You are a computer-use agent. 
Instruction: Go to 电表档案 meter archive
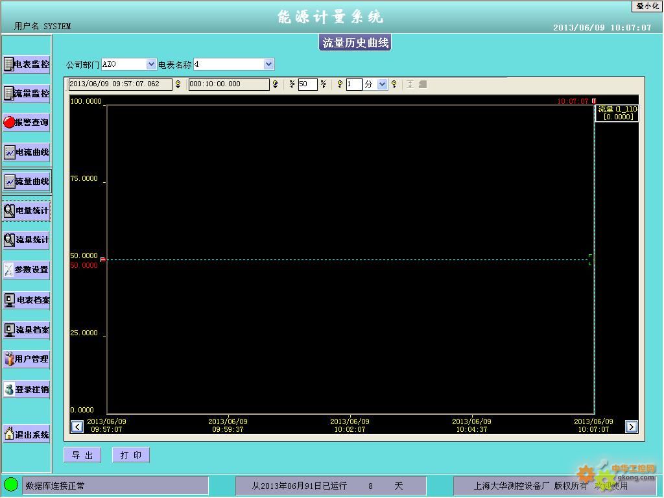click(x=27, y=300)
